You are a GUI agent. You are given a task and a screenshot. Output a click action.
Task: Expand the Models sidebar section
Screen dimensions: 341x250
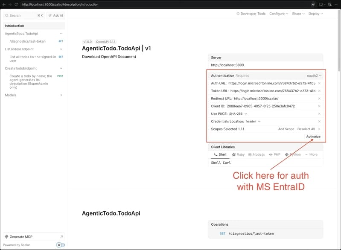[61, 95]
